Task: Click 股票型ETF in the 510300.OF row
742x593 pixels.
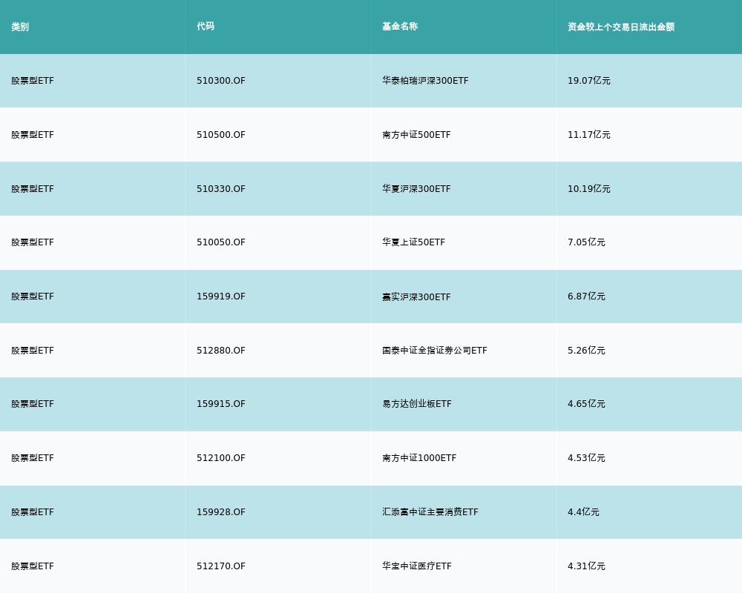Action: (x=33, y=80)
